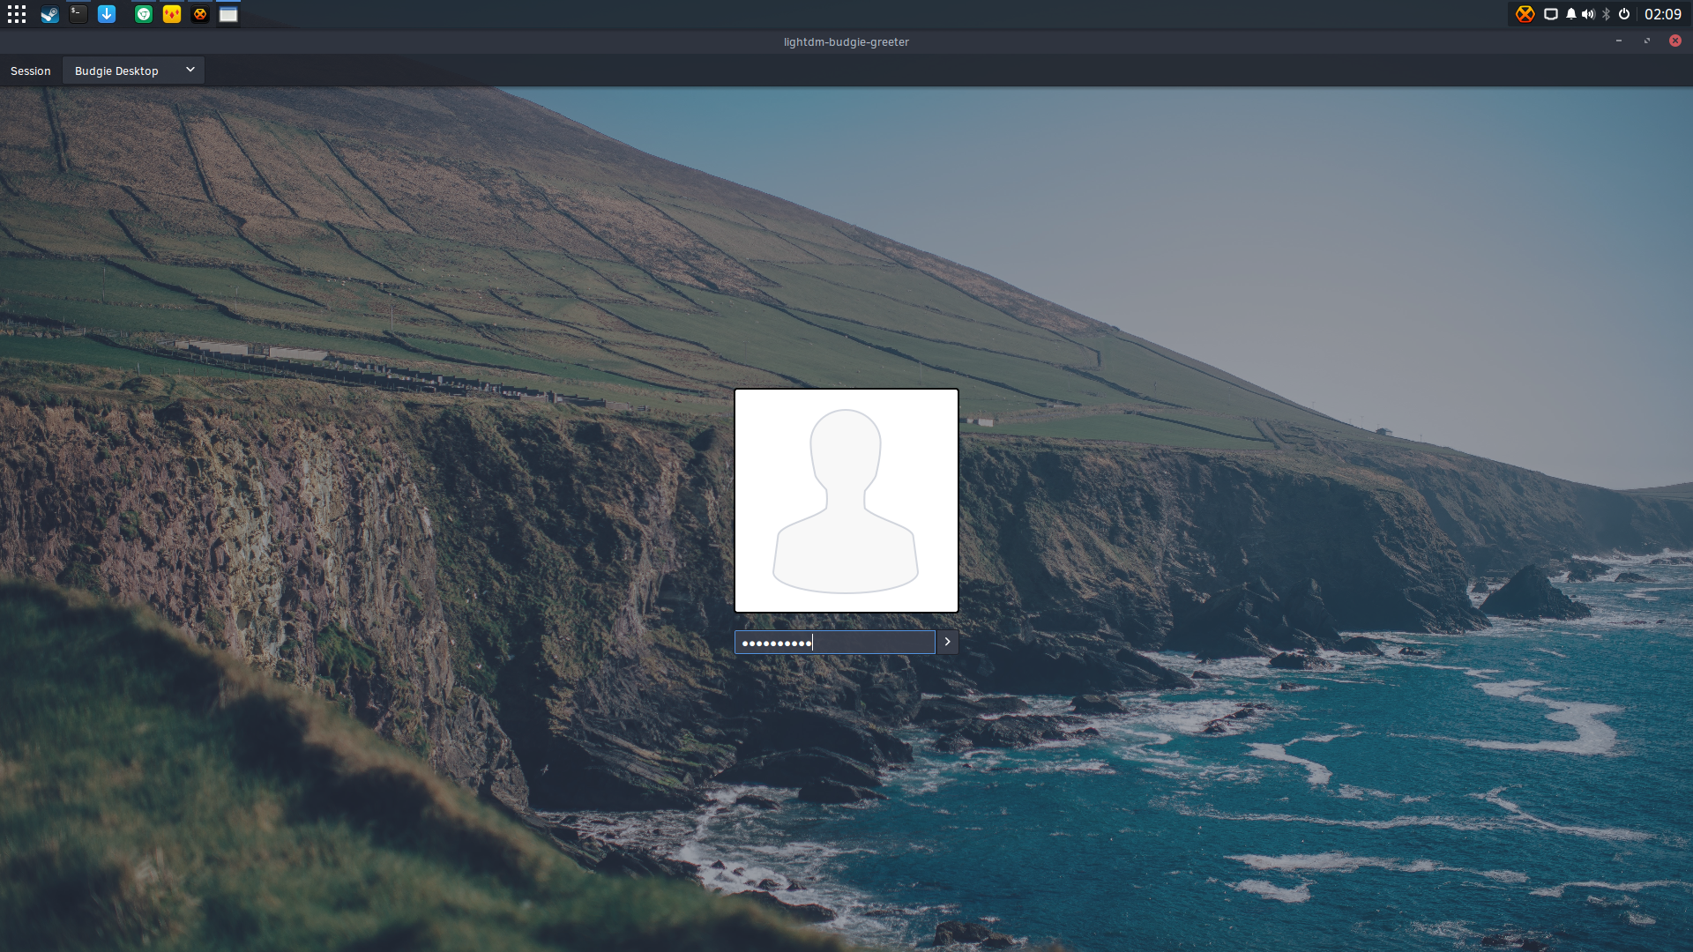1693x952 pixels.
Task: Open the orange hexagon app in taskbar
Action: coord(200,14)
